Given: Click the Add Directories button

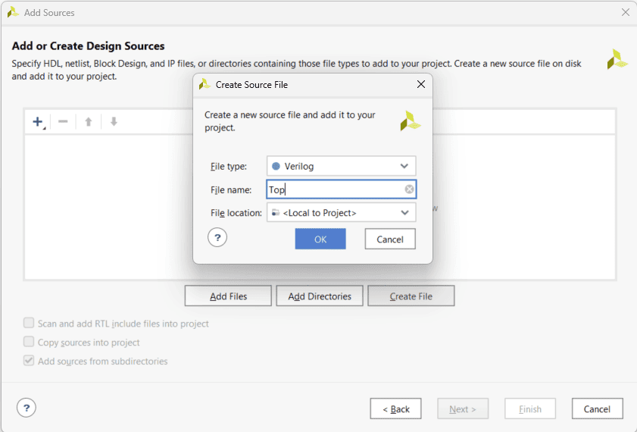Looking at the screenshot, I should click(x=320, y=296).
